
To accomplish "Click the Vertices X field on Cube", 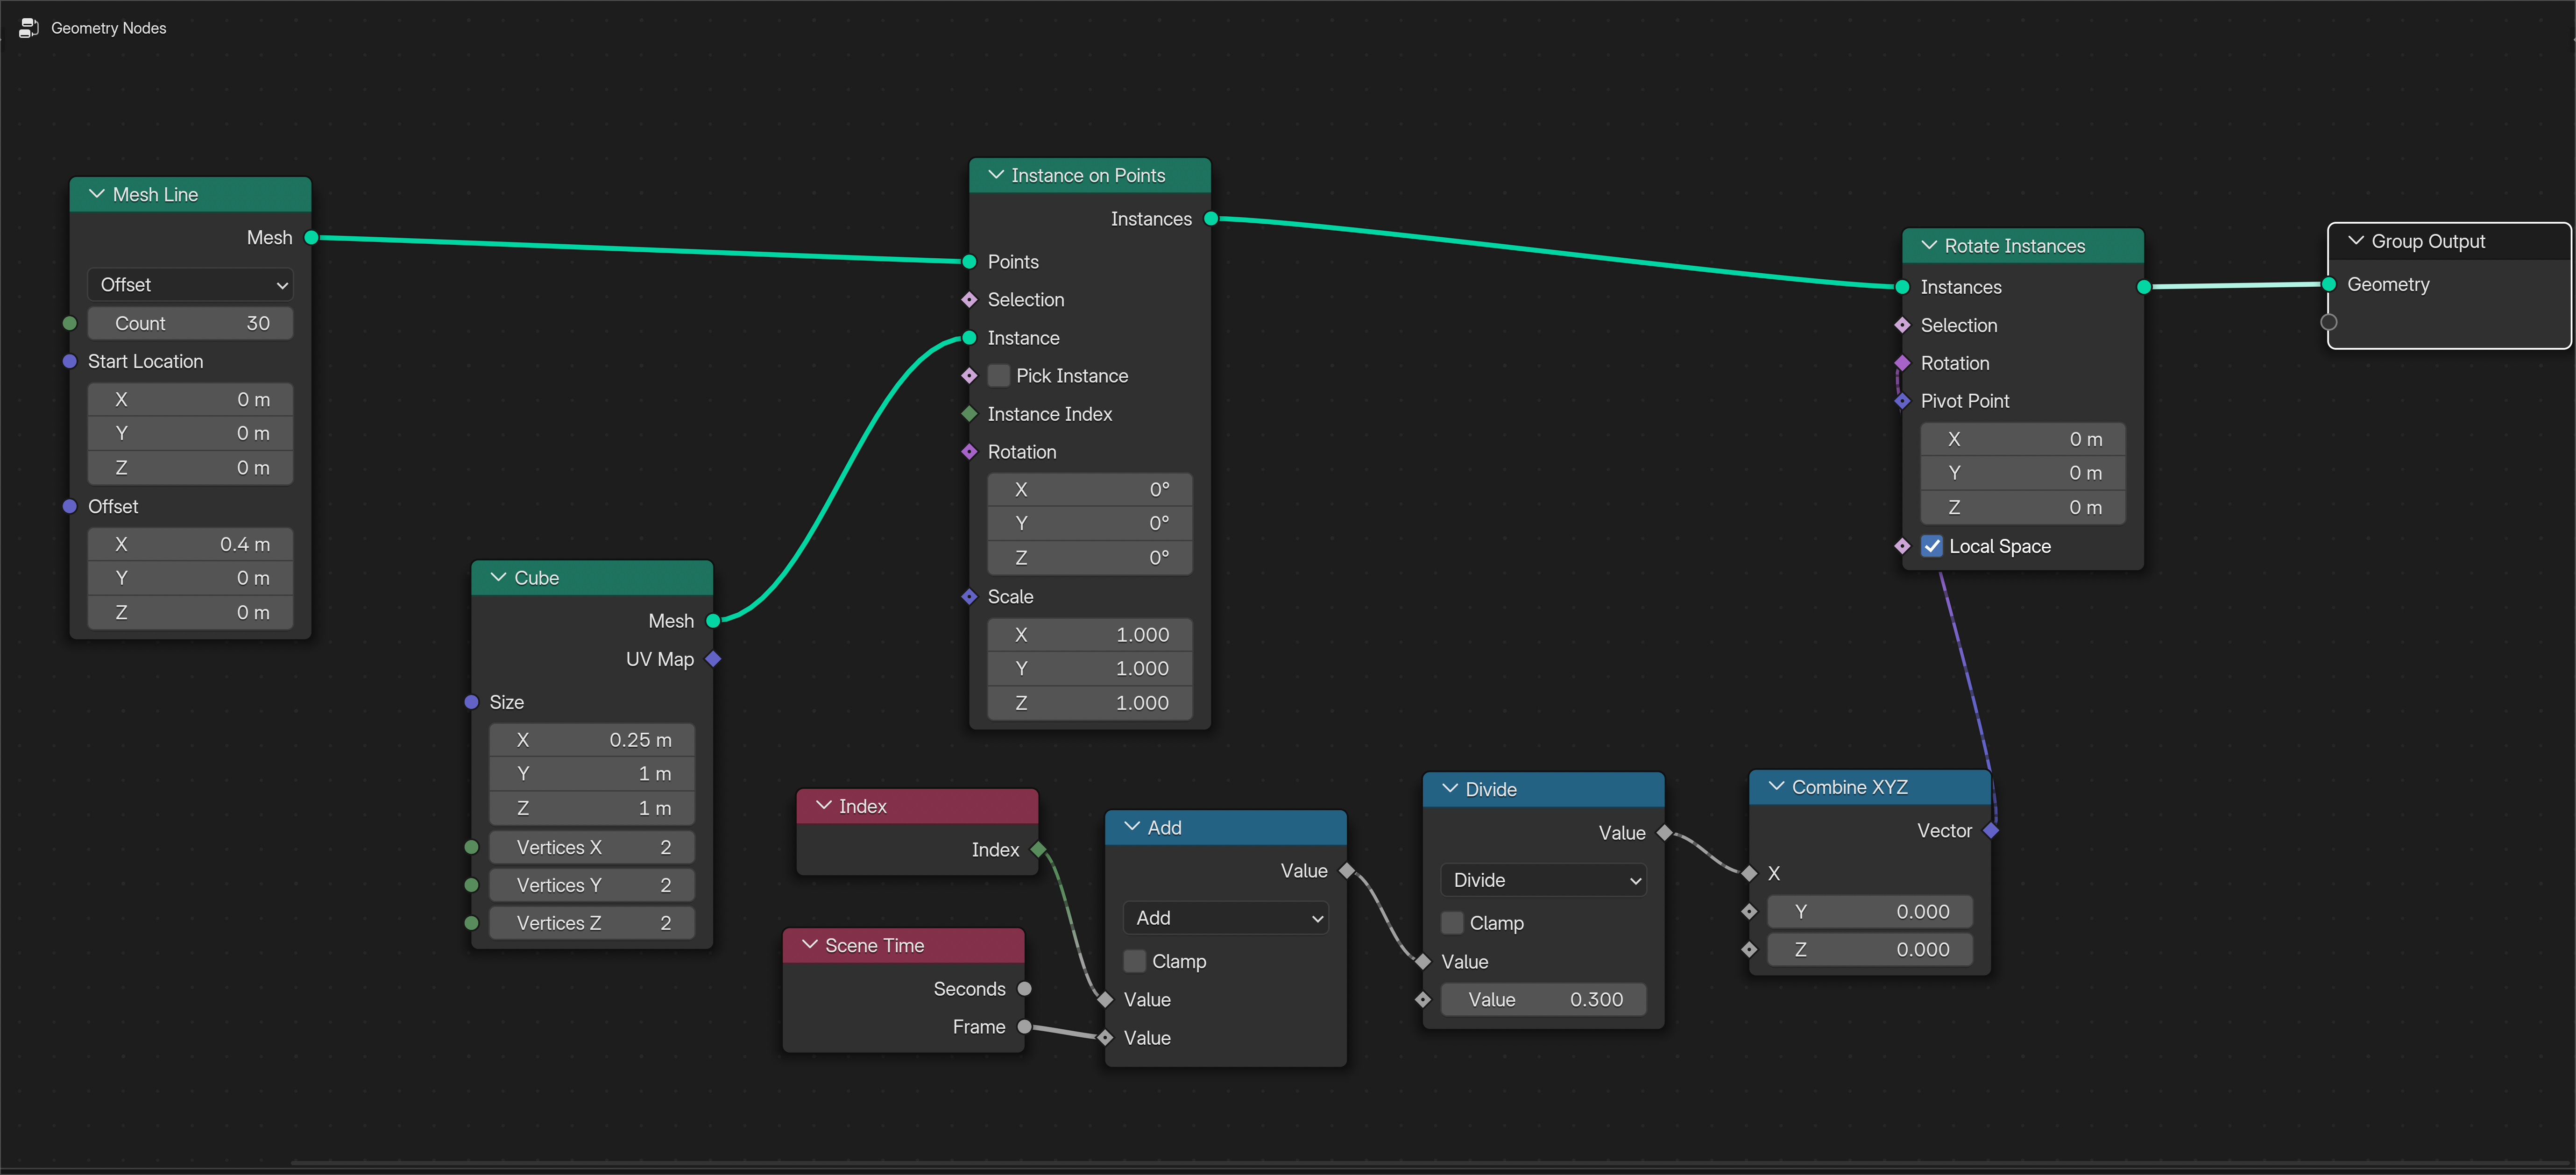I will (591, 847).
